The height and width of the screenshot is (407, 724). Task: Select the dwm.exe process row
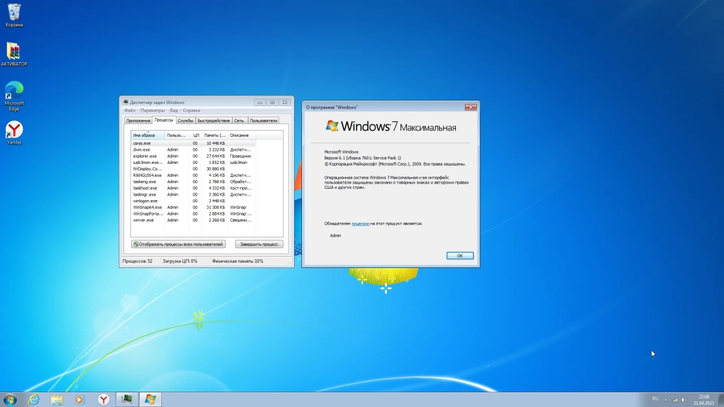tap(193, 150)
